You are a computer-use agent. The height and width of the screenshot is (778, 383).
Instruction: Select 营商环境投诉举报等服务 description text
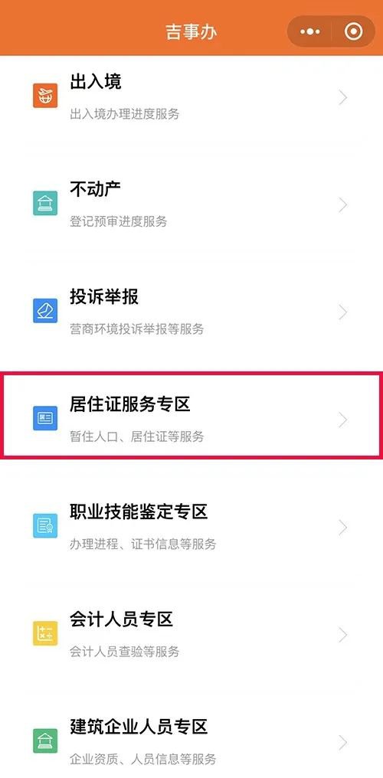coord(137,329)
